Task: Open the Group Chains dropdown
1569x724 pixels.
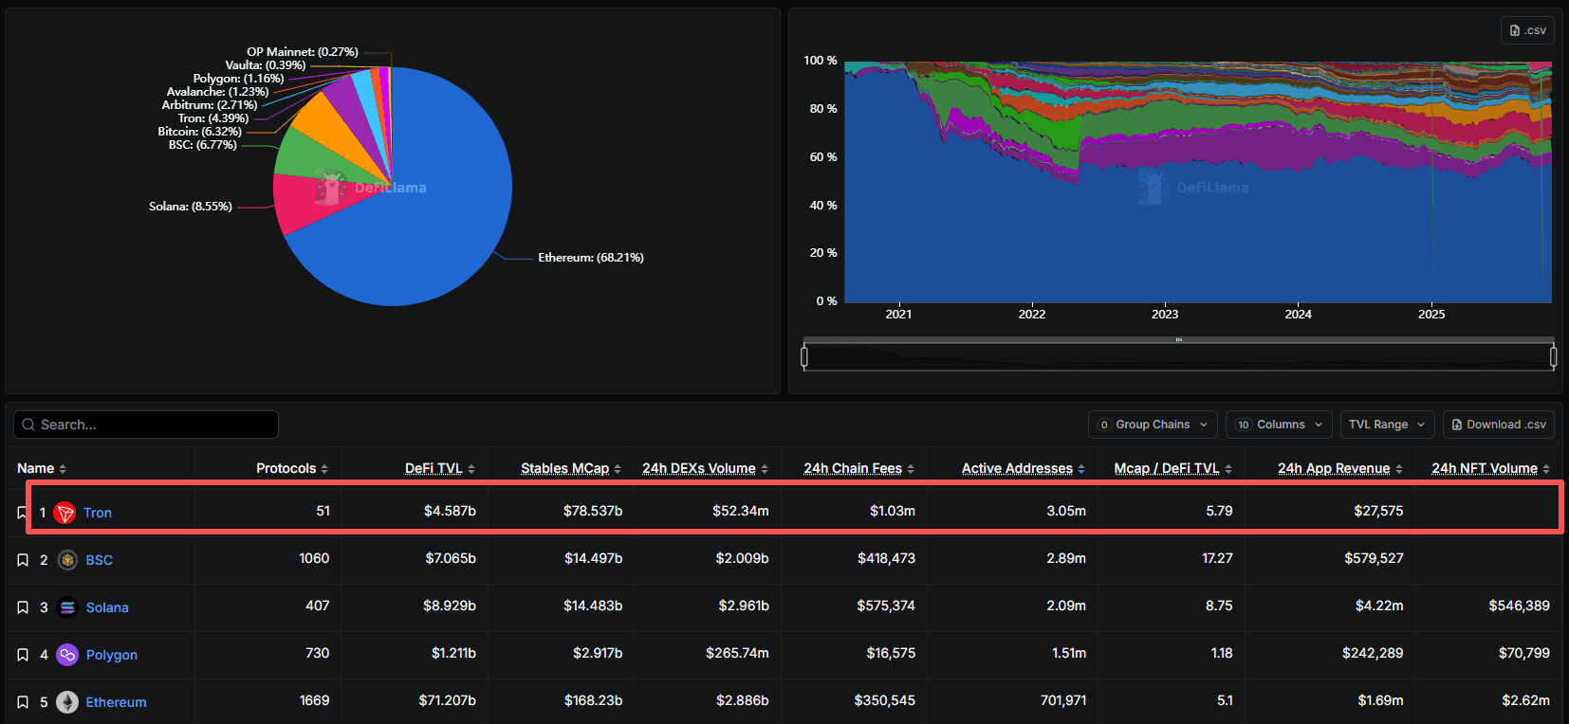Action: tap(1153, 425)
